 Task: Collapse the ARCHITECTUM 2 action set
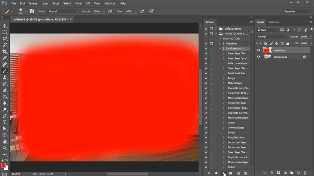point(216,34)
